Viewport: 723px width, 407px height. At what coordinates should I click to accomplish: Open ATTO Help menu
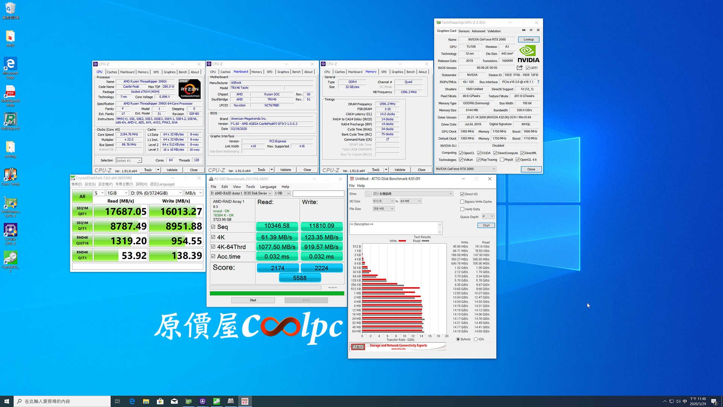click(361, 186)
